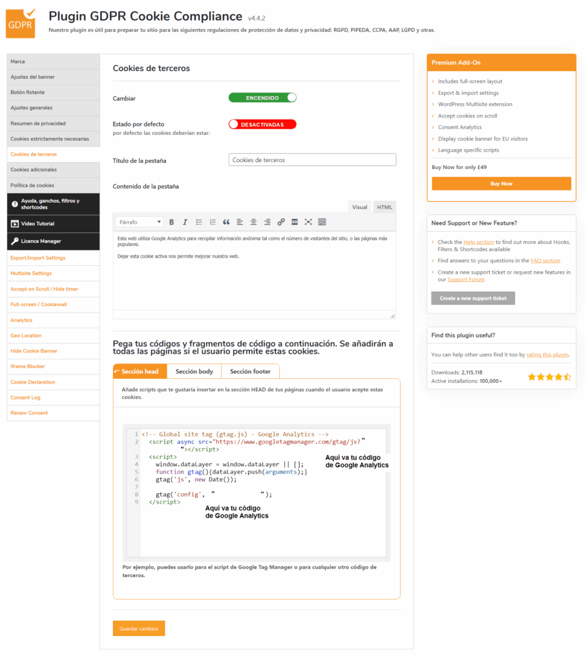The height and width of the screenshot is (661, 586).
Task: Click the DESACTIVADAS default state toggle
Action: 262,123
